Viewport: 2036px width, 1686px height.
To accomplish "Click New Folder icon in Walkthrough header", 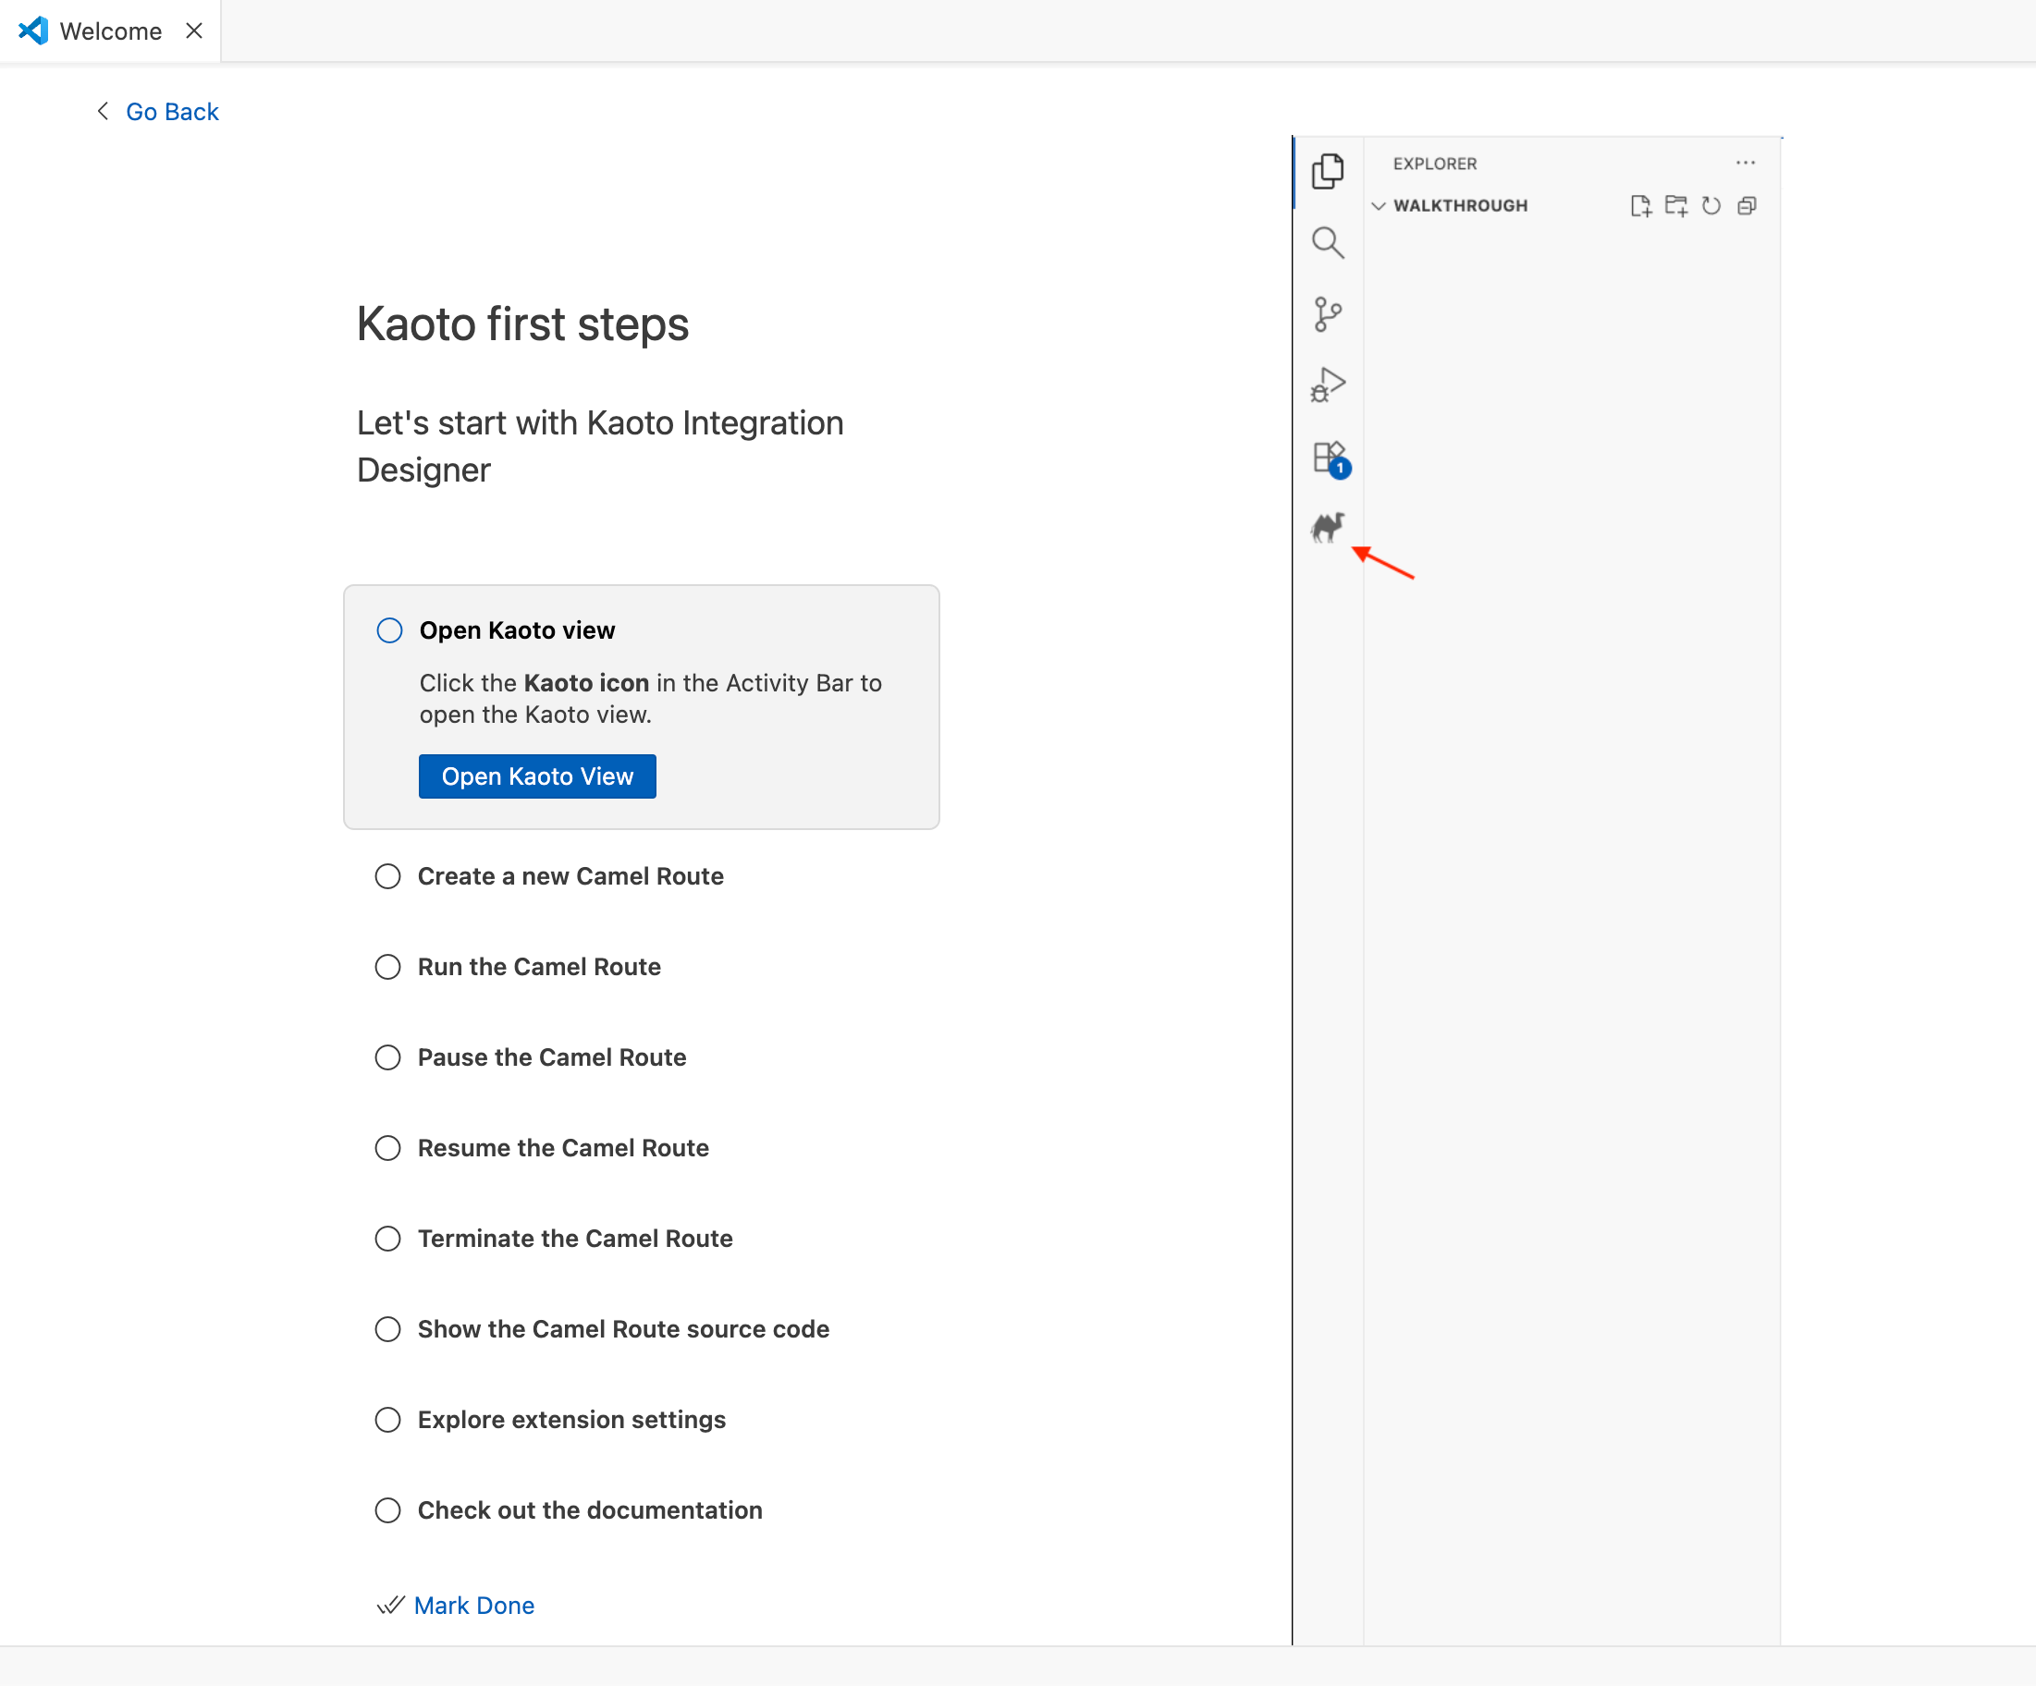I will [x=1675, y=205].
